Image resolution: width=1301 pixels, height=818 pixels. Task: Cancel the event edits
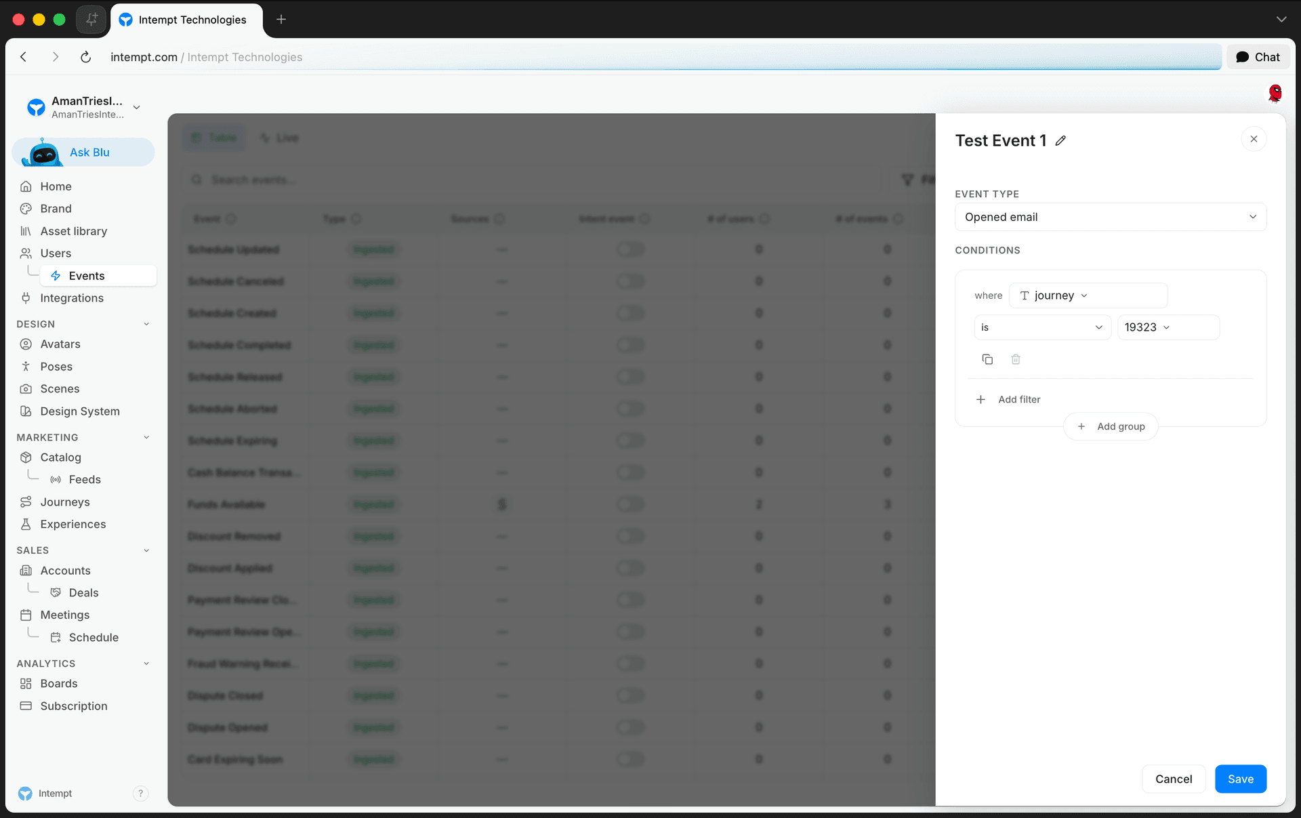[1174, 779]
